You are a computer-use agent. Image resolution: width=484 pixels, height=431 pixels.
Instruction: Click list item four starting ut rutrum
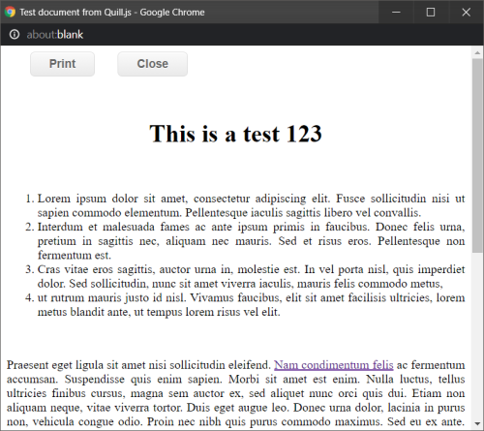click(251, 305)
